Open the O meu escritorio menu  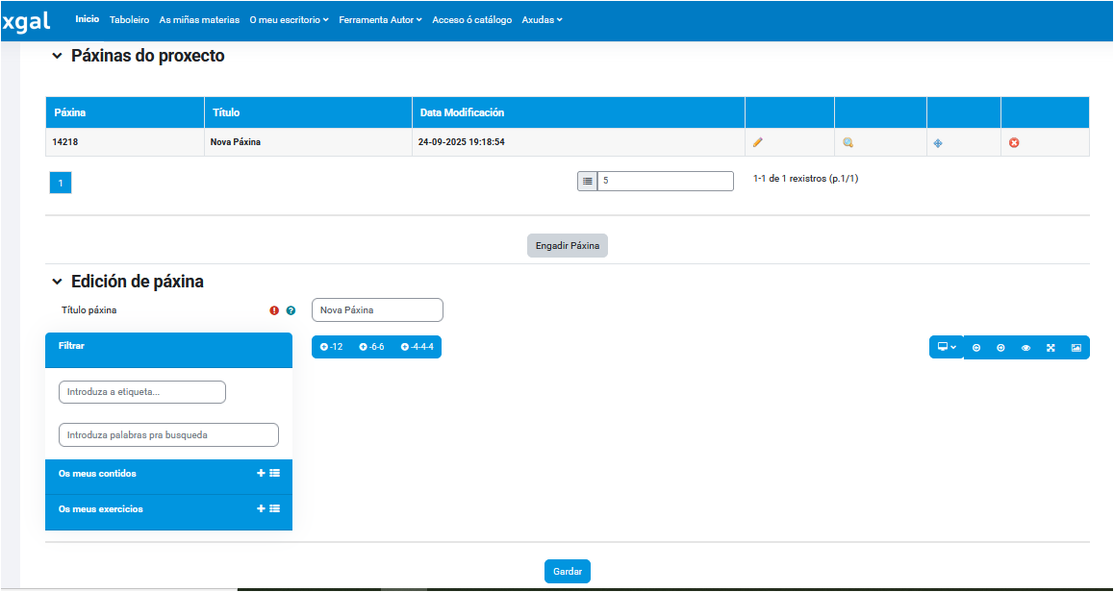pos(289,19)
